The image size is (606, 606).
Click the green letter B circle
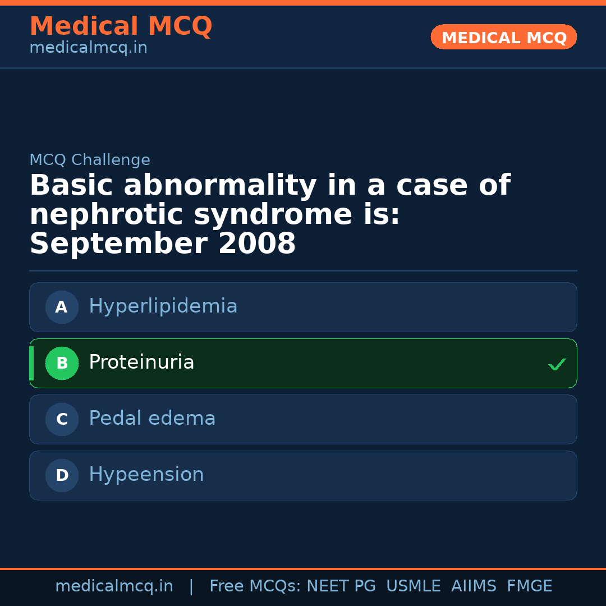[62, 363]
